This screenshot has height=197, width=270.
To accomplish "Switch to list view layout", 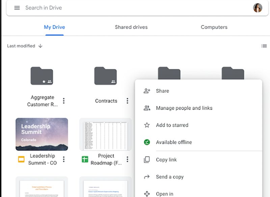I will pyautogui.click(x=264, y=46).
